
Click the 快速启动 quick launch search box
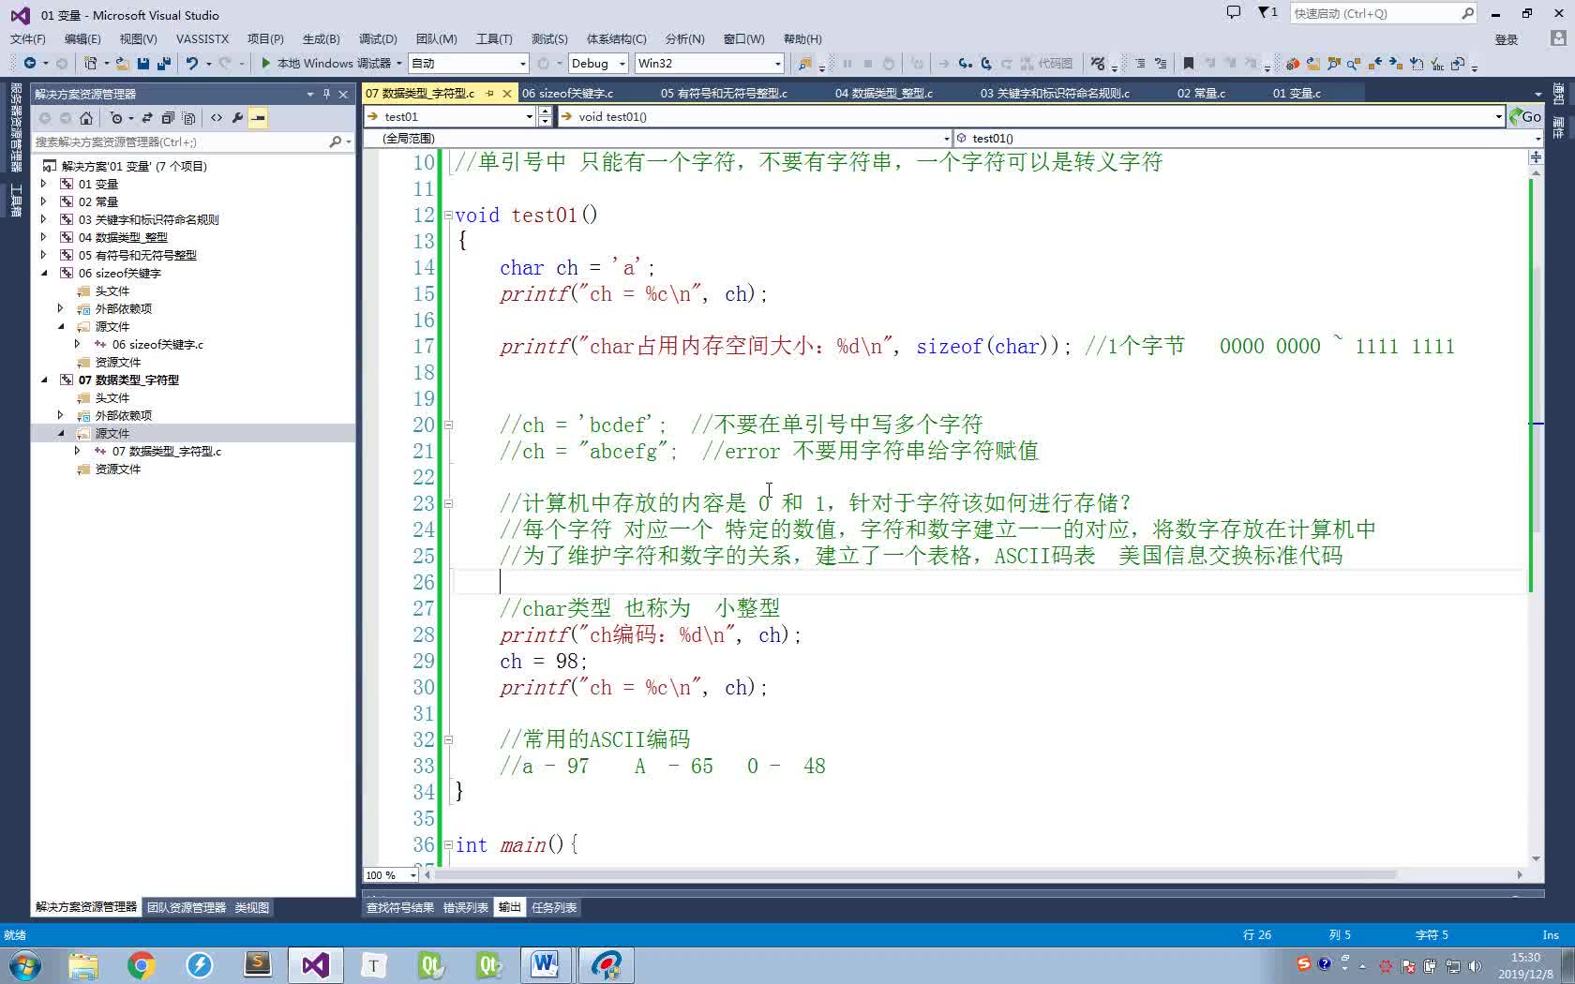[1383, 13]
